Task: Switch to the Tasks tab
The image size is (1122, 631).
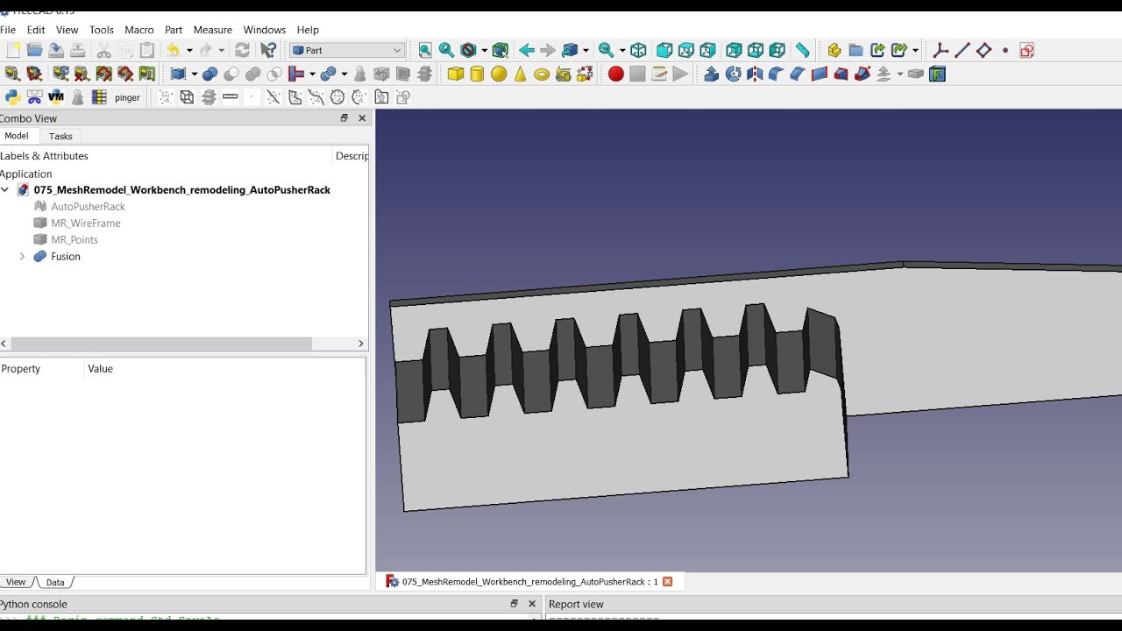Action: point(60,136)
